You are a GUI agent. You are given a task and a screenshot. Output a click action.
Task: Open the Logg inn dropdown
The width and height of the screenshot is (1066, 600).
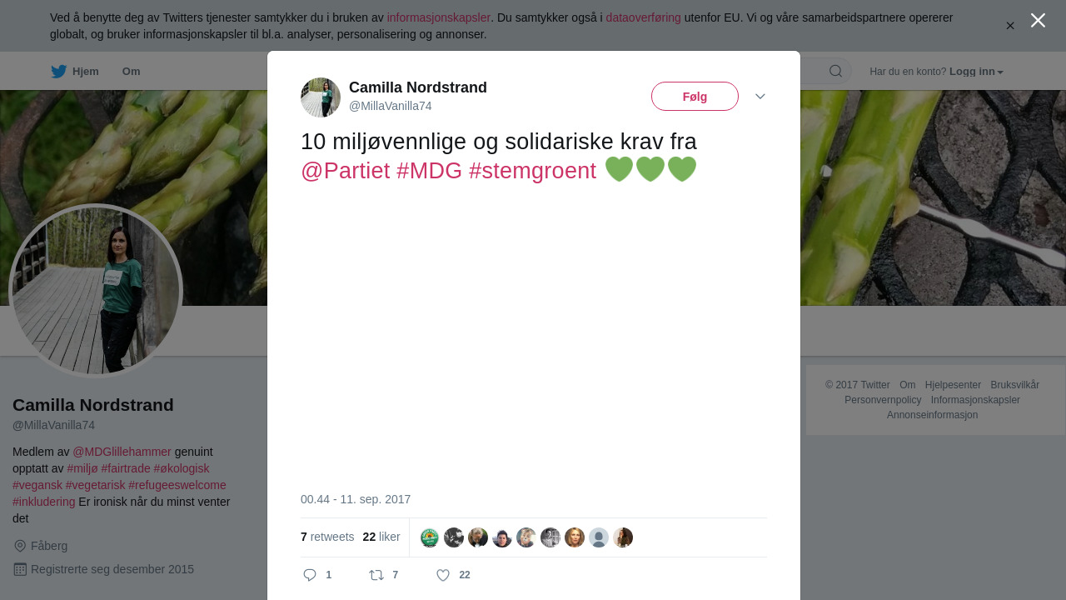pyautogui.click(x=976, y=72)
